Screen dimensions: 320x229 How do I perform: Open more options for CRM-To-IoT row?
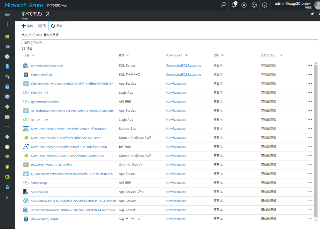[310, 93]
